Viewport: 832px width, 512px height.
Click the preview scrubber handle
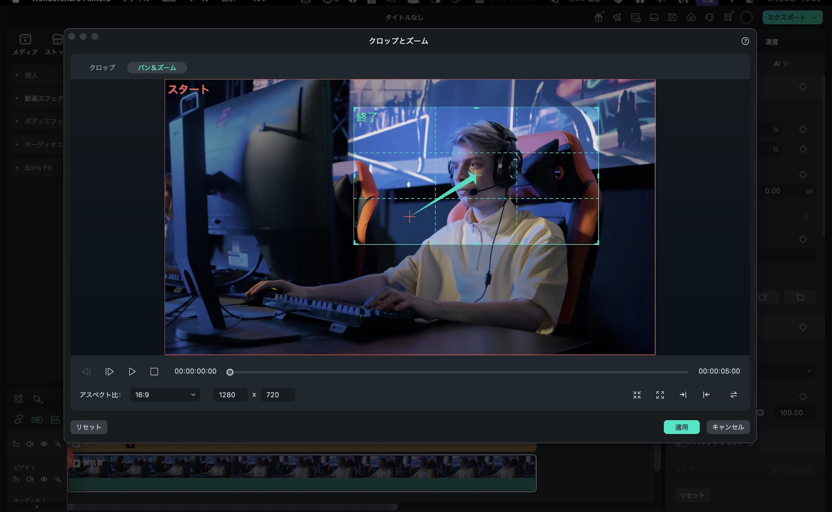tap(230, 372)
